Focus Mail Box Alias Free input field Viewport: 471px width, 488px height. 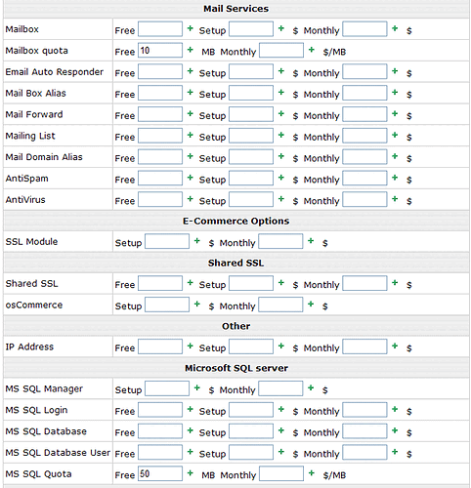tap(160, 93)
